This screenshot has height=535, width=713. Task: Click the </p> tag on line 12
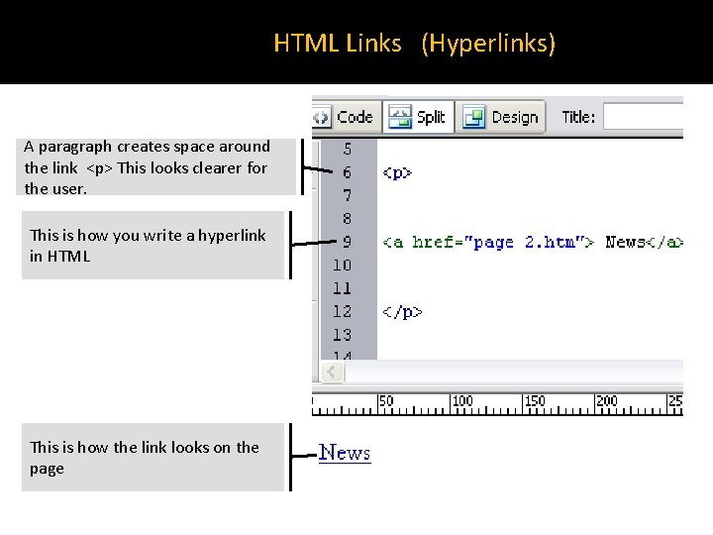pyautogui.click(x=402, y=312)
